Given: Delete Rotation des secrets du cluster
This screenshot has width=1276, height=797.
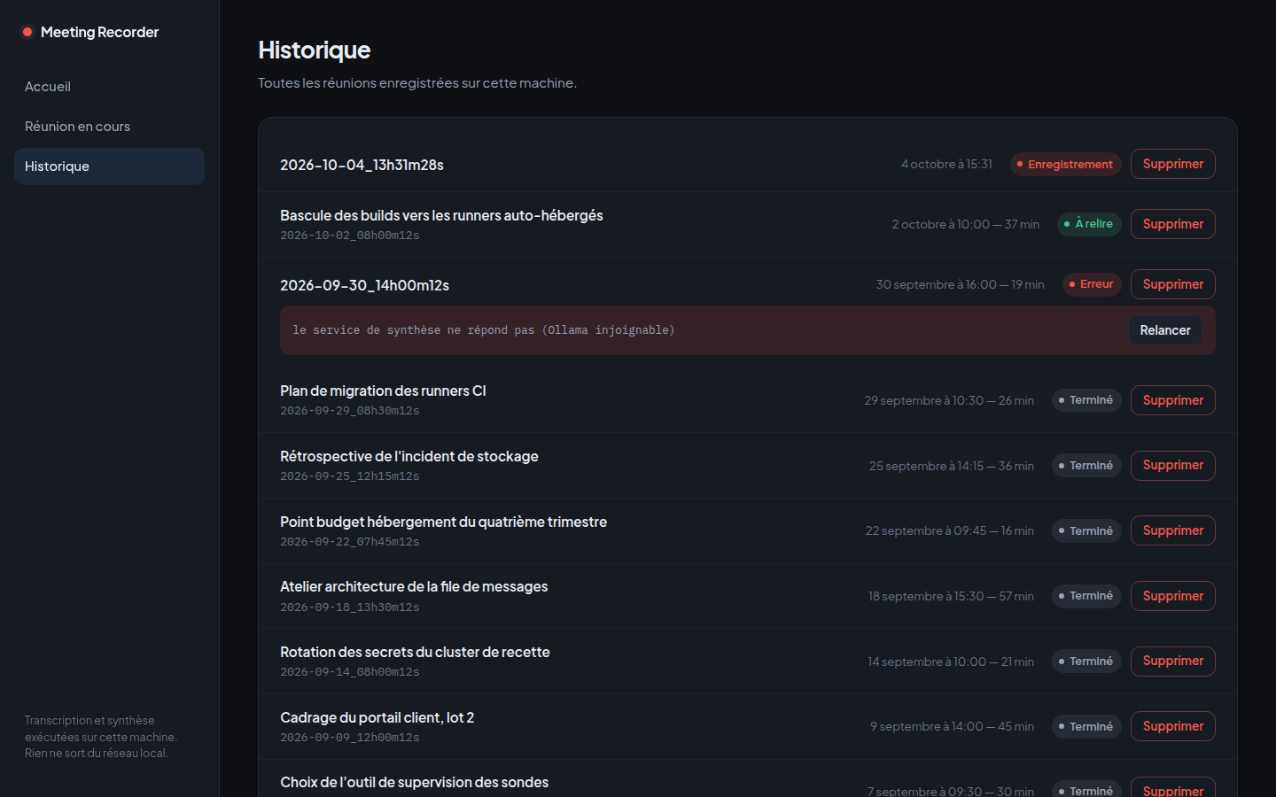Looking at the screenshot, I should pos(1172,661).
